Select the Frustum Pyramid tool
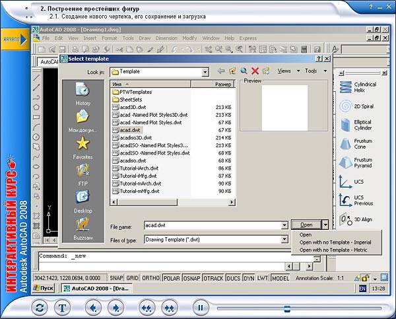This screenshot has height=319, width=396. [x=356, y=162]
